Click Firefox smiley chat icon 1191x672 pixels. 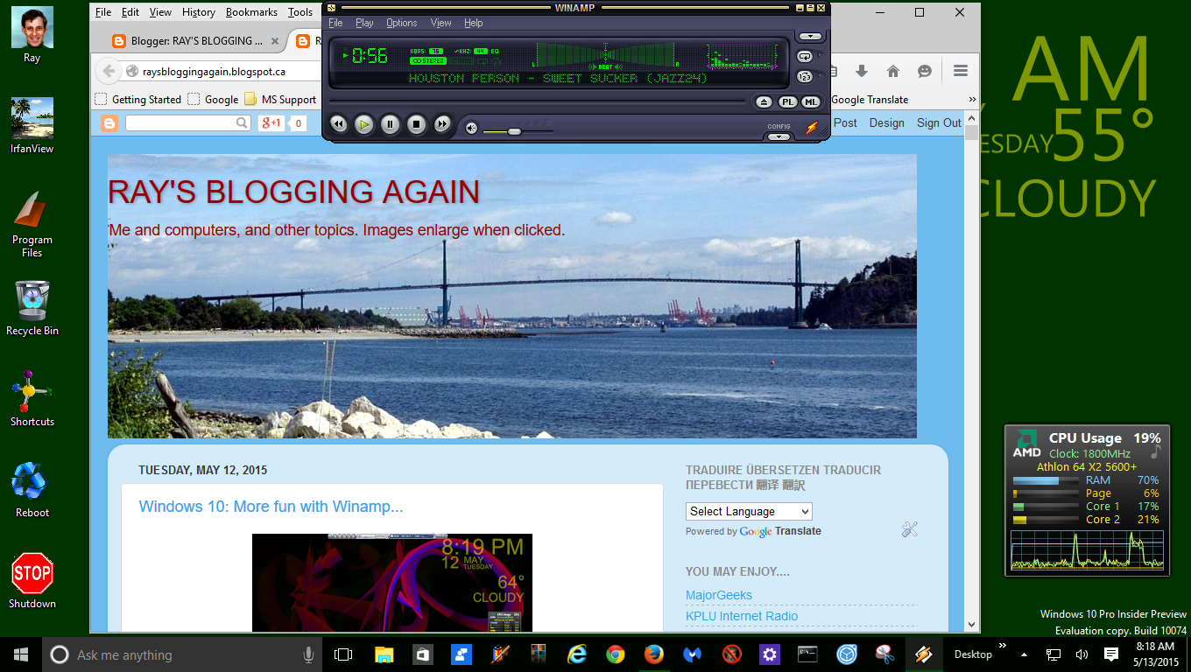tap(925, 71)
